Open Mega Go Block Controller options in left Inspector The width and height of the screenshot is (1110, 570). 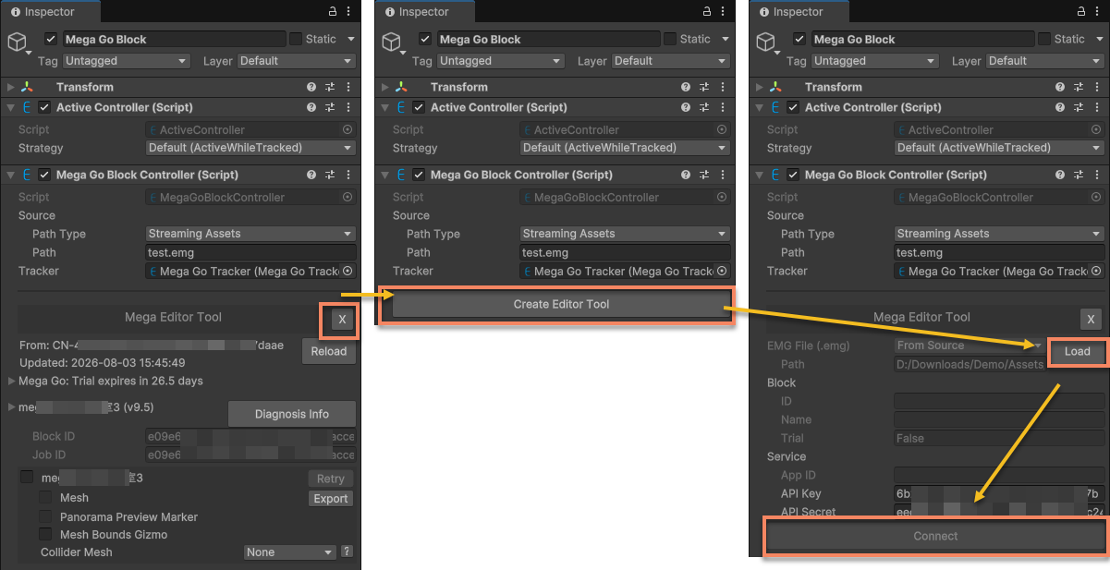click(x=348, y=175)
